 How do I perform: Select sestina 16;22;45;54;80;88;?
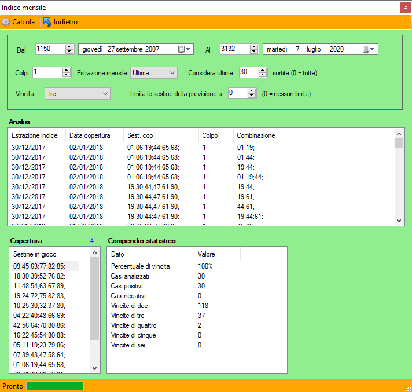click(x=45, y=335)
